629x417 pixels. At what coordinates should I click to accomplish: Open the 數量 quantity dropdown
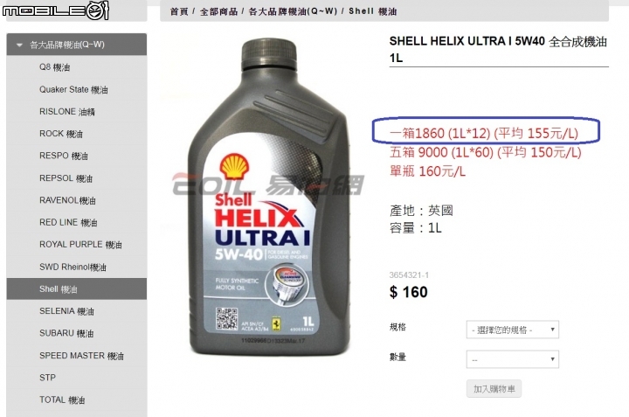pos(512,359)
